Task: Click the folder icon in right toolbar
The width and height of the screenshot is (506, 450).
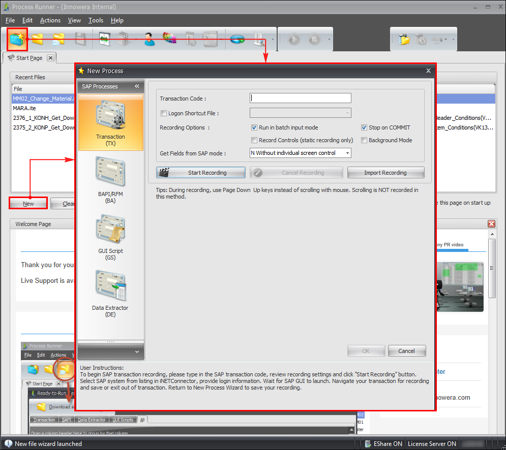Action: click(404, 39)
